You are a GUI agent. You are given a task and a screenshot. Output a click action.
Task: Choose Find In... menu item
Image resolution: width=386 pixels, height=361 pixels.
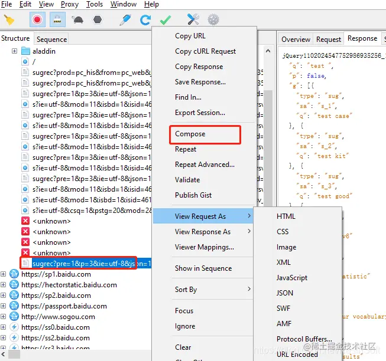(x=188, y=97)
